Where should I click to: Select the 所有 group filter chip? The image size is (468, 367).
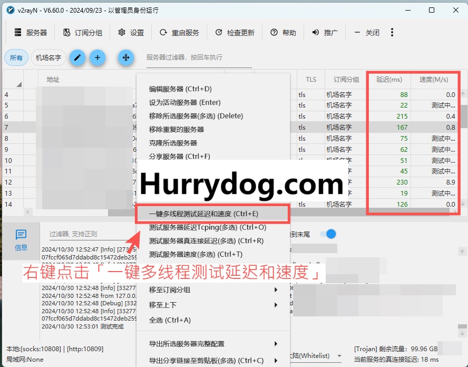[16, 58]
